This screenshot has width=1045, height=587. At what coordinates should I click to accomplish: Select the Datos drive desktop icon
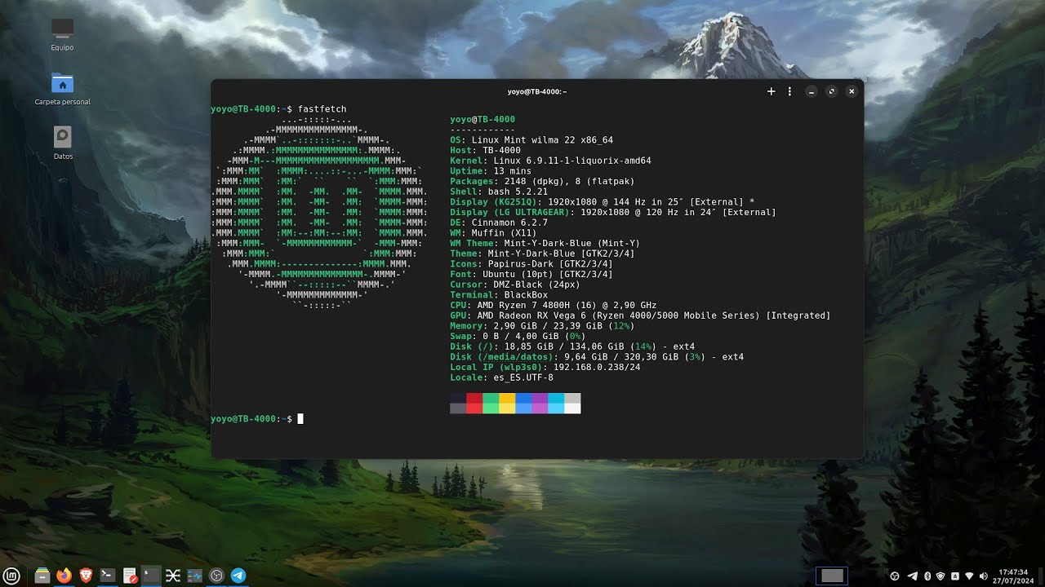(x=63, y=143)
